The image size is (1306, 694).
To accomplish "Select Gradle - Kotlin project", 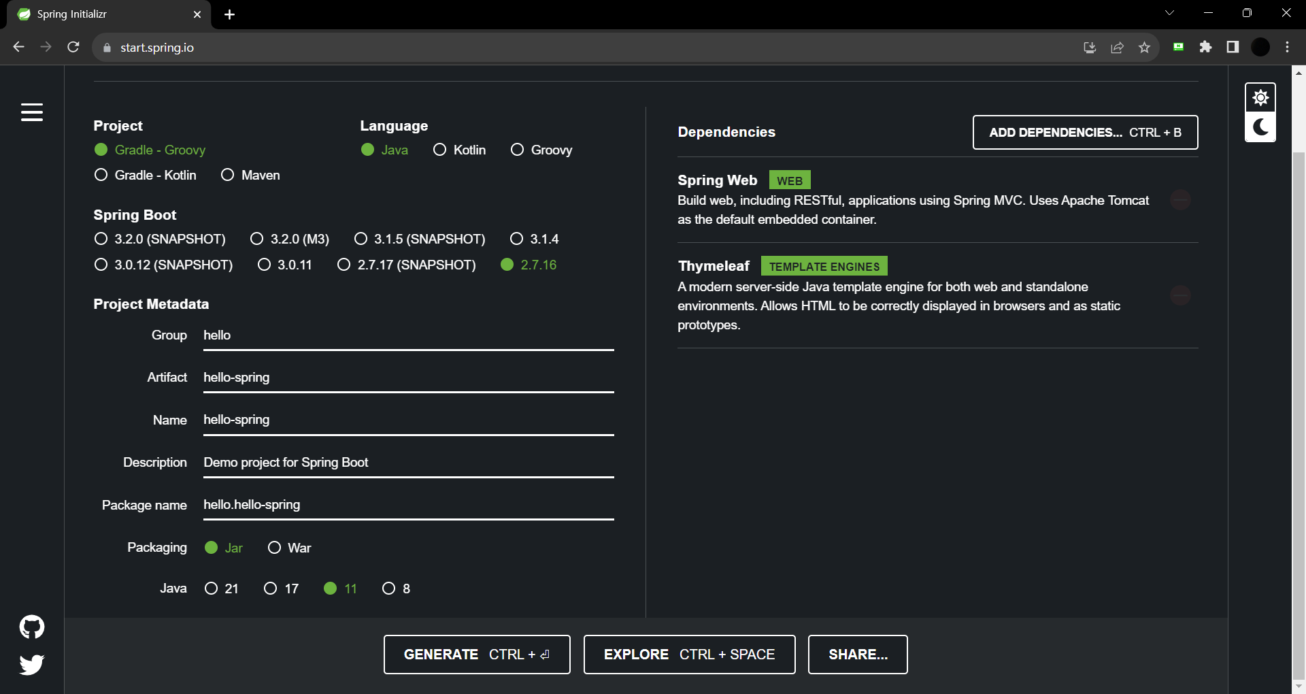I will coord(145,175).
